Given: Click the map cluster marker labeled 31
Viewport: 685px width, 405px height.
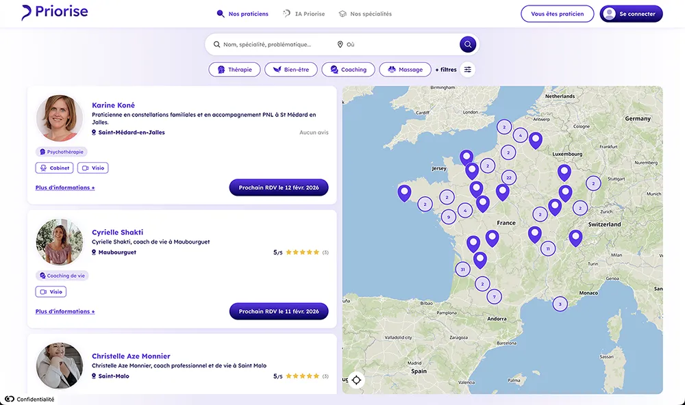Looking at the screenshot, I should coord(462,270).
